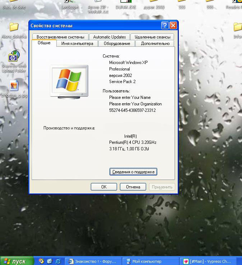This screenshot has height=265, width=242.
Task: Switch to Восстановление системы tab
Action: click(x=60, y=37)
